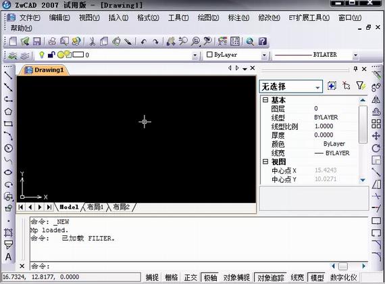385x284 pixels.
Task: Switch to the 布局1 layout tab
Action: [x=95, y=207]
